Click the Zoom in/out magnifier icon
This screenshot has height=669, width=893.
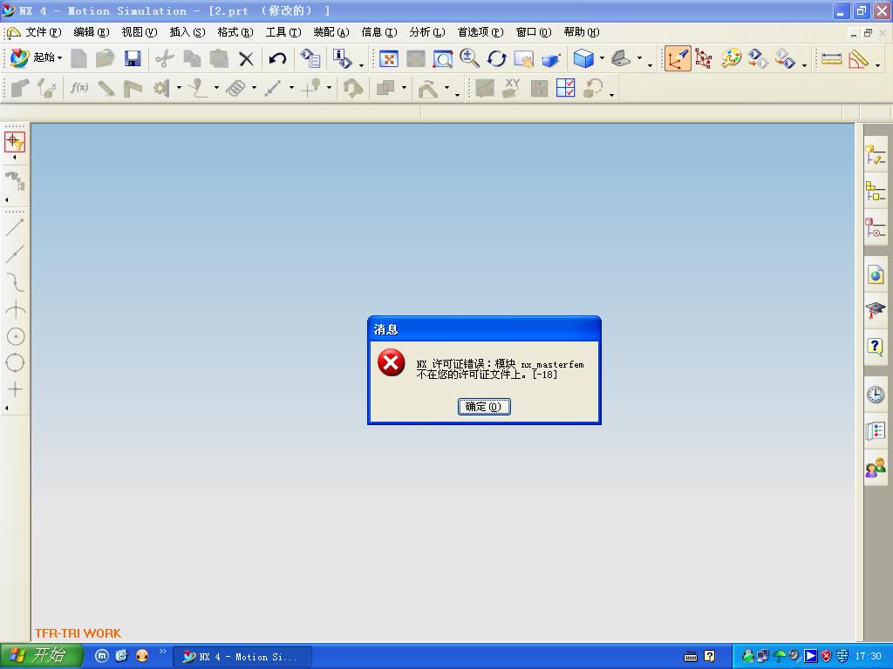469,58
